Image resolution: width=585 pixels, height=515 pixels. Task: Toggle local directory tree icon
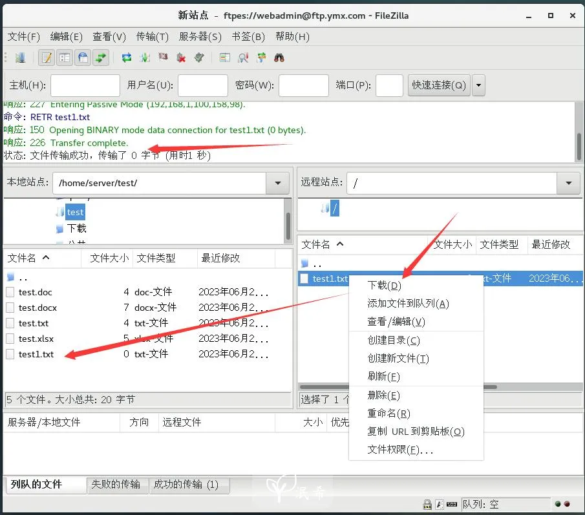[65, 58]
